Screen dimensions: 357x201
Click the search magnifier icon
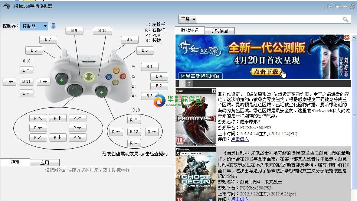coord(345,20)
